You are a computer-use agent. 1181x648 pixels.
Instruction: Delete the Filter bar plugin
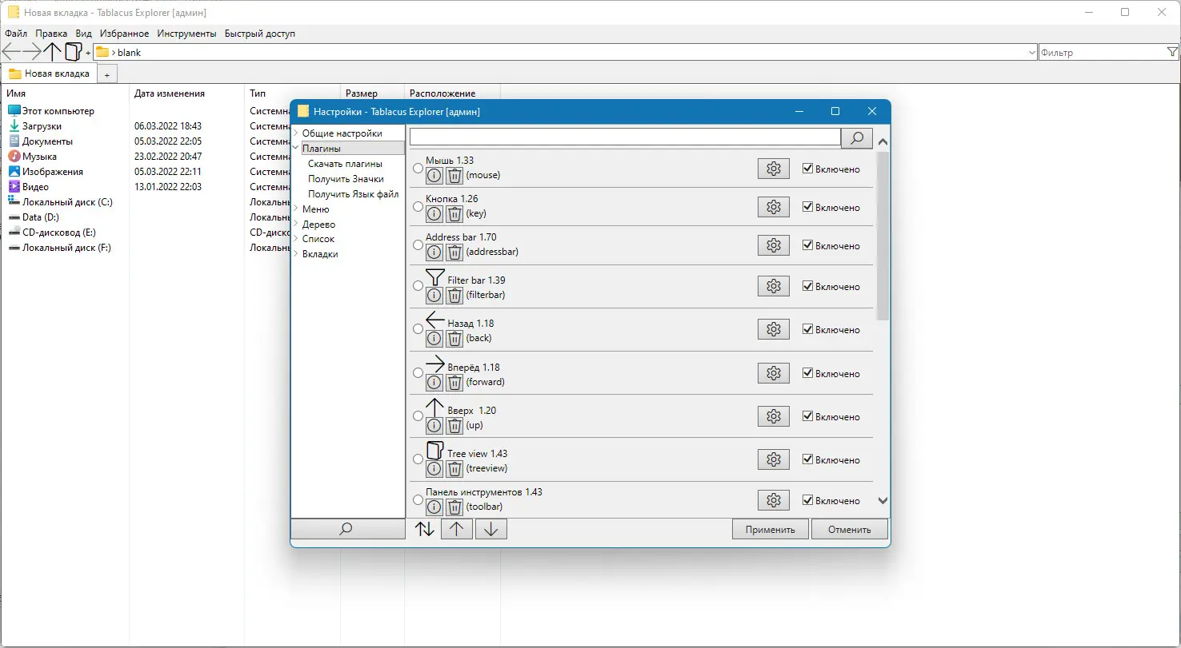click(454, 295)
